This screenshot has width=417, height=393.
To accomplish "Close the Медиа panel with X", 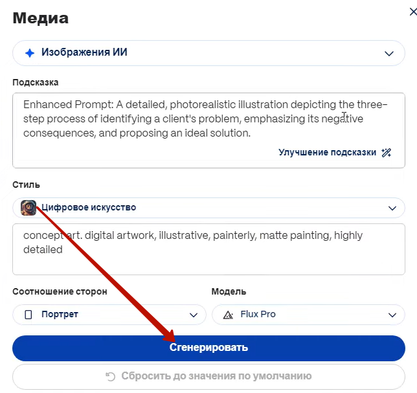I will (413, 12).
